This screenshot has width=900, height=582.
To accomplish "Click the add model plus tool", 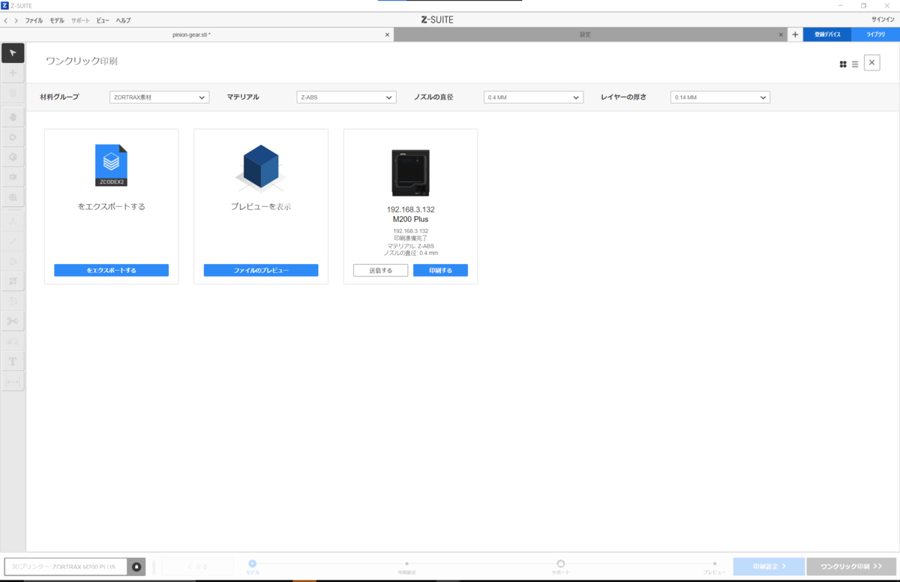I will pos(13,73).
